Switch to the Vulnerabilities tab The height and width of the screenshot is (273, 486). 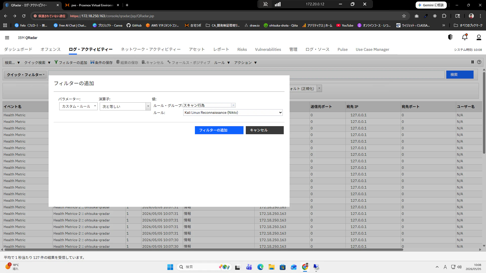[268, 49]
